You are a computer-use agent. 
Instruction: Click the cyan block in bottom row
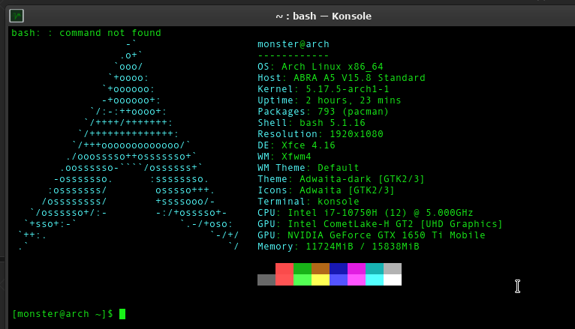375,280
